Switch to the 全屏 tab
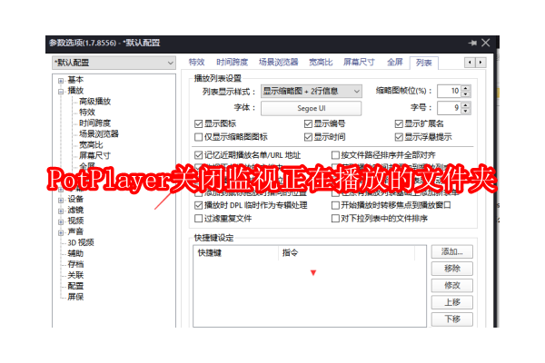Viewport: 545px width, 363px height. tap(395, 63)
